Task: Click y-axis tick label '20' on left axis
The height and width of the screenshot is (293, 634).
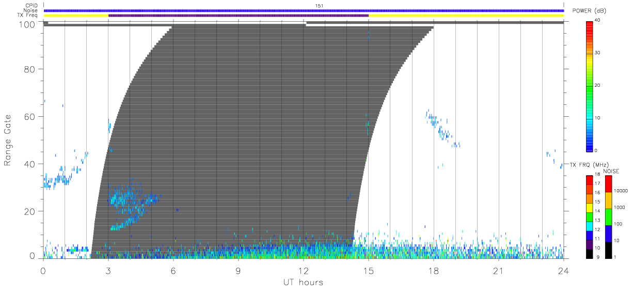Action: point(30,211)
